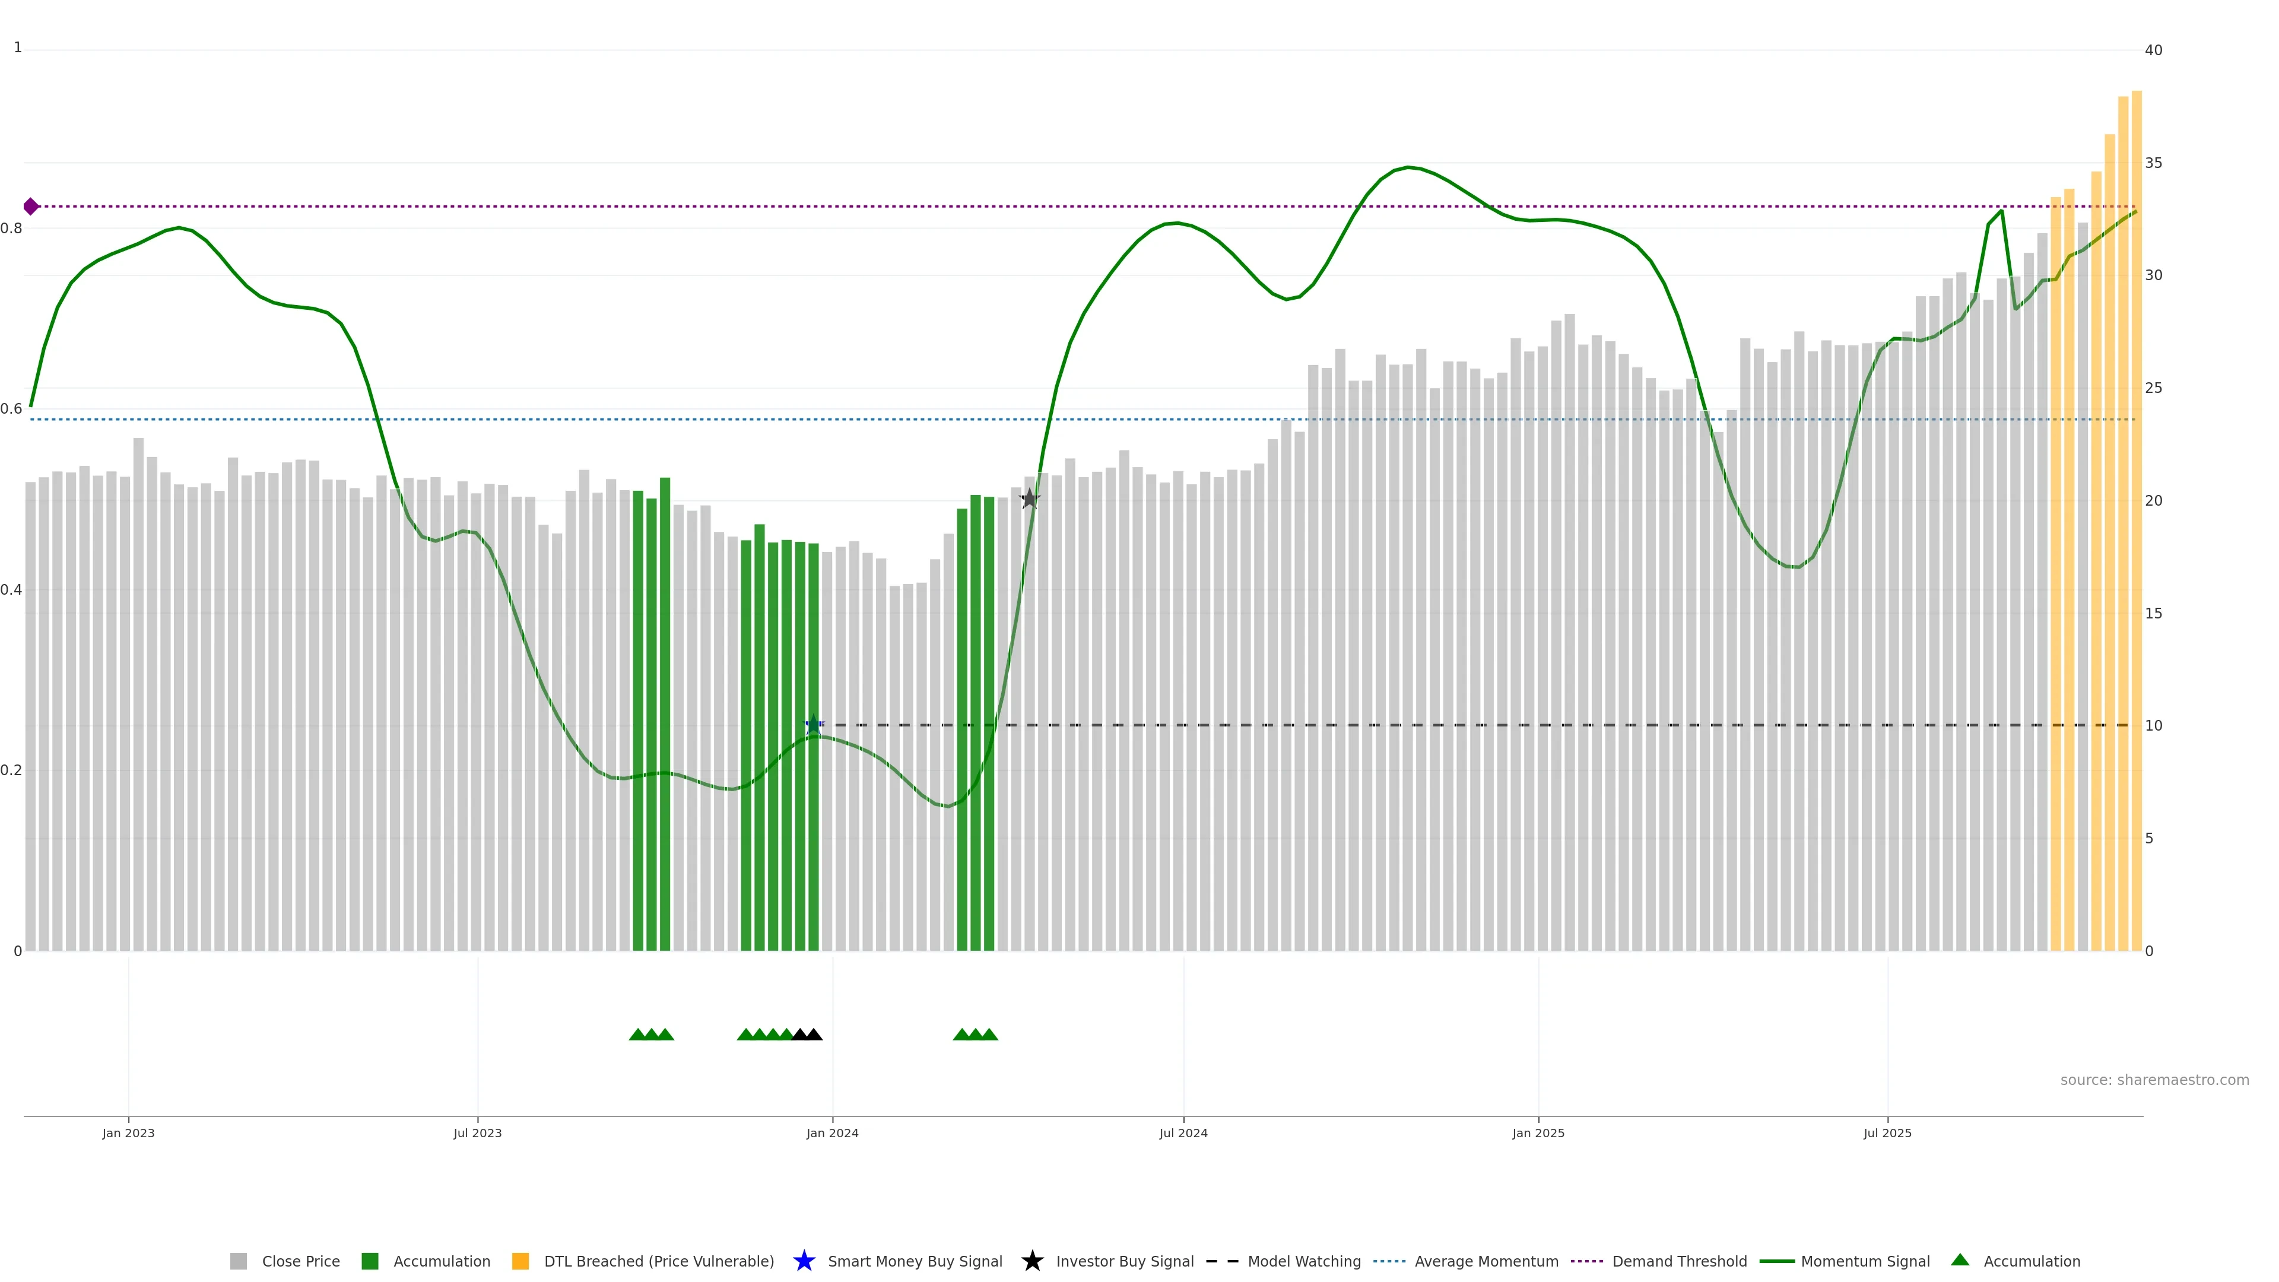The width and height of the screenshot is (2279, 1282).
Task: Click the black star icon in legend
Action: point(1031,1261)
